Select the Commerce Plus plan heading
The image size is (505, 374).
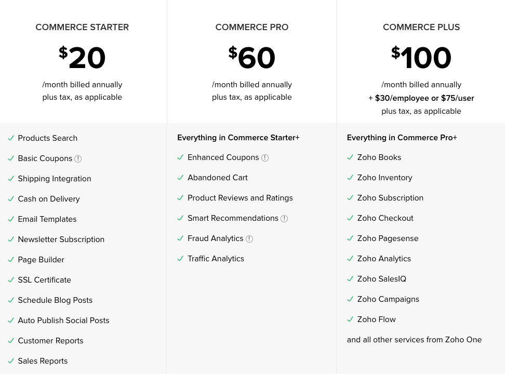421,27
